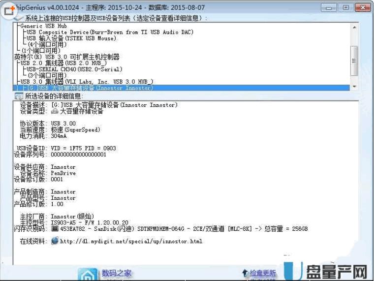Viewport: 375px width, 281px height.
Task: Click the check update arrow icon
Action: (x=245, y=273)
